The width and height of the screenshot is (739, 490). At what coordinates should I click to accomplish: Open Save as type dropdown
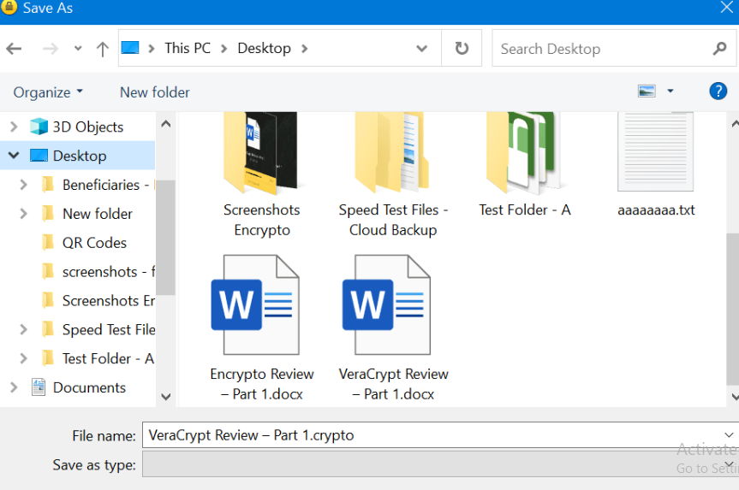pyautogui.click(x=729, y=464)
